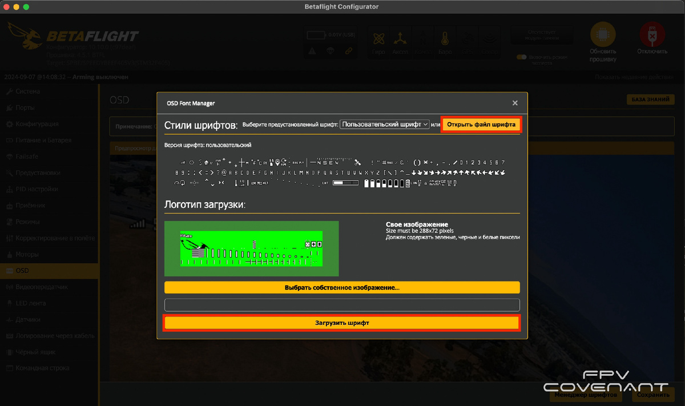Viewport: 685px width, 406px height.
Task: Click the Сонар sensor icon
Action: pyautogui.click(x=490, y=42)
